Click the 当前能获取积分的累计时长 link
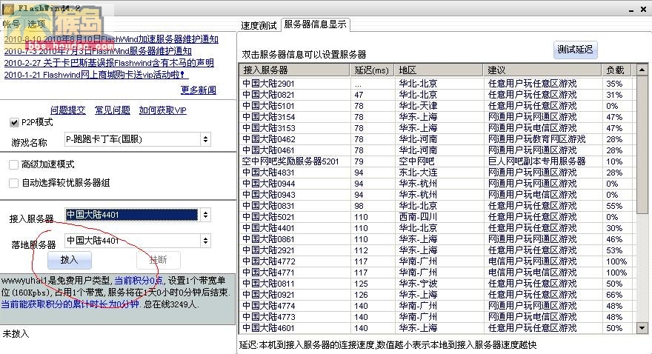This screenshot has height=354, width=652. click(x=70, y=304)
